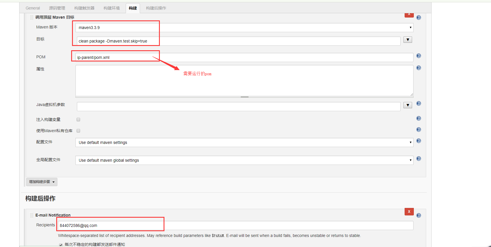Open help icon for E-mail Notification
491x247 pixels.
(419, 215)
